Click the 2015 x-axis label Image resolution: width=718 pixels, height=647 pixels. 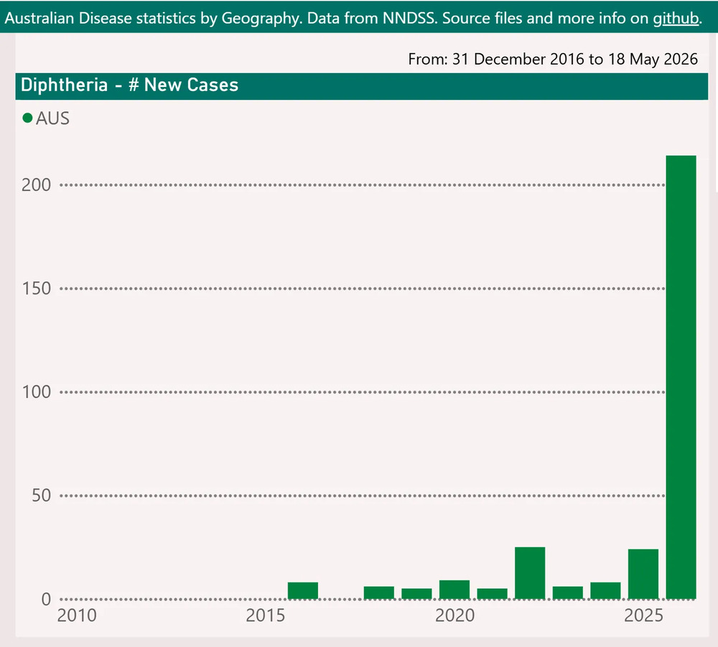(x=266, y=615)
